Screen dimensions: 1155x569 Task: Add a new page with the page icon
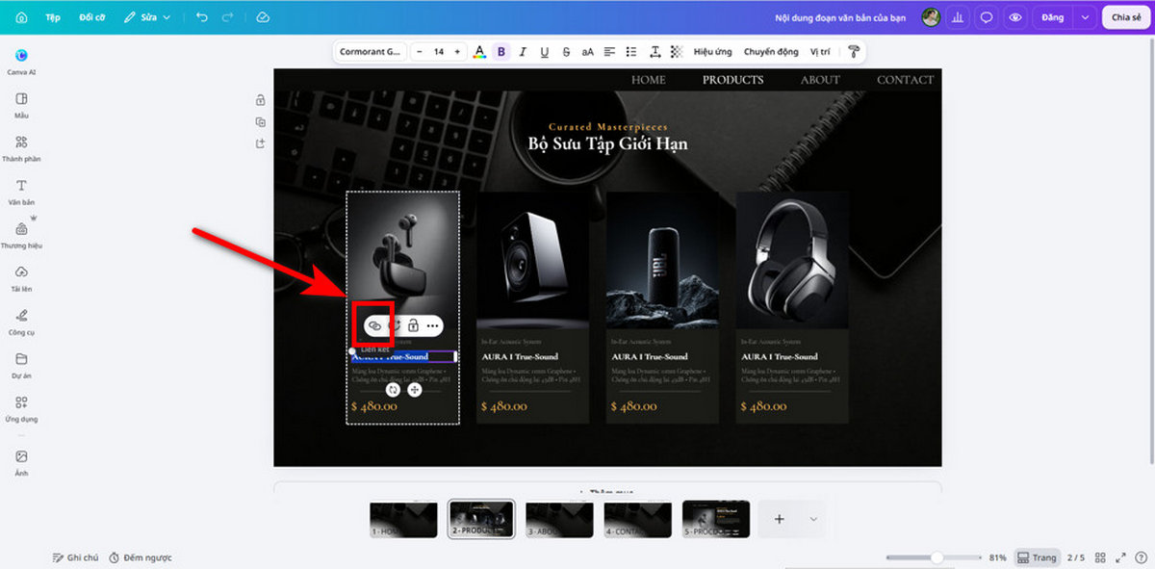pyautogui.click(x=260, y=143)
